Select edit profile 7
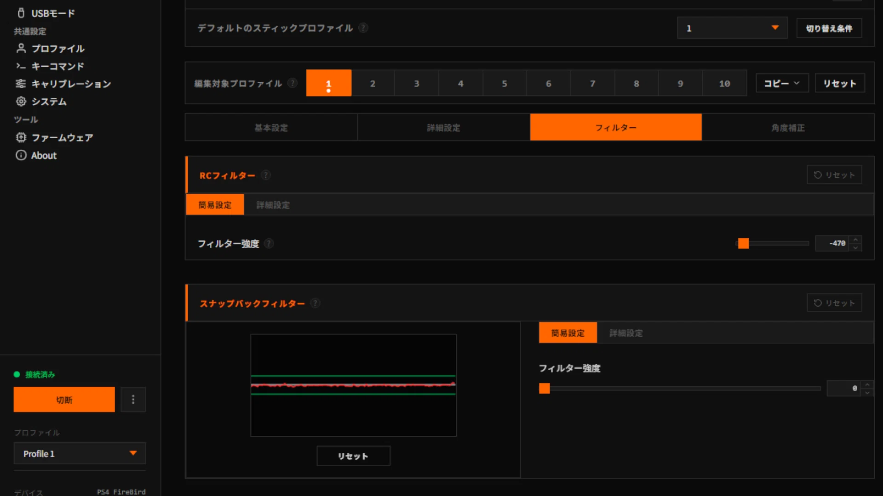The height and width of the screenshot is (496, 883). (x=592, y=83)
